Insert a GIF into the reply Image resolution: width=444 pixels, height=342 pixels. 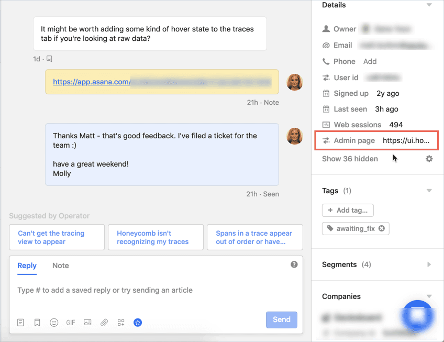(71, 323)
